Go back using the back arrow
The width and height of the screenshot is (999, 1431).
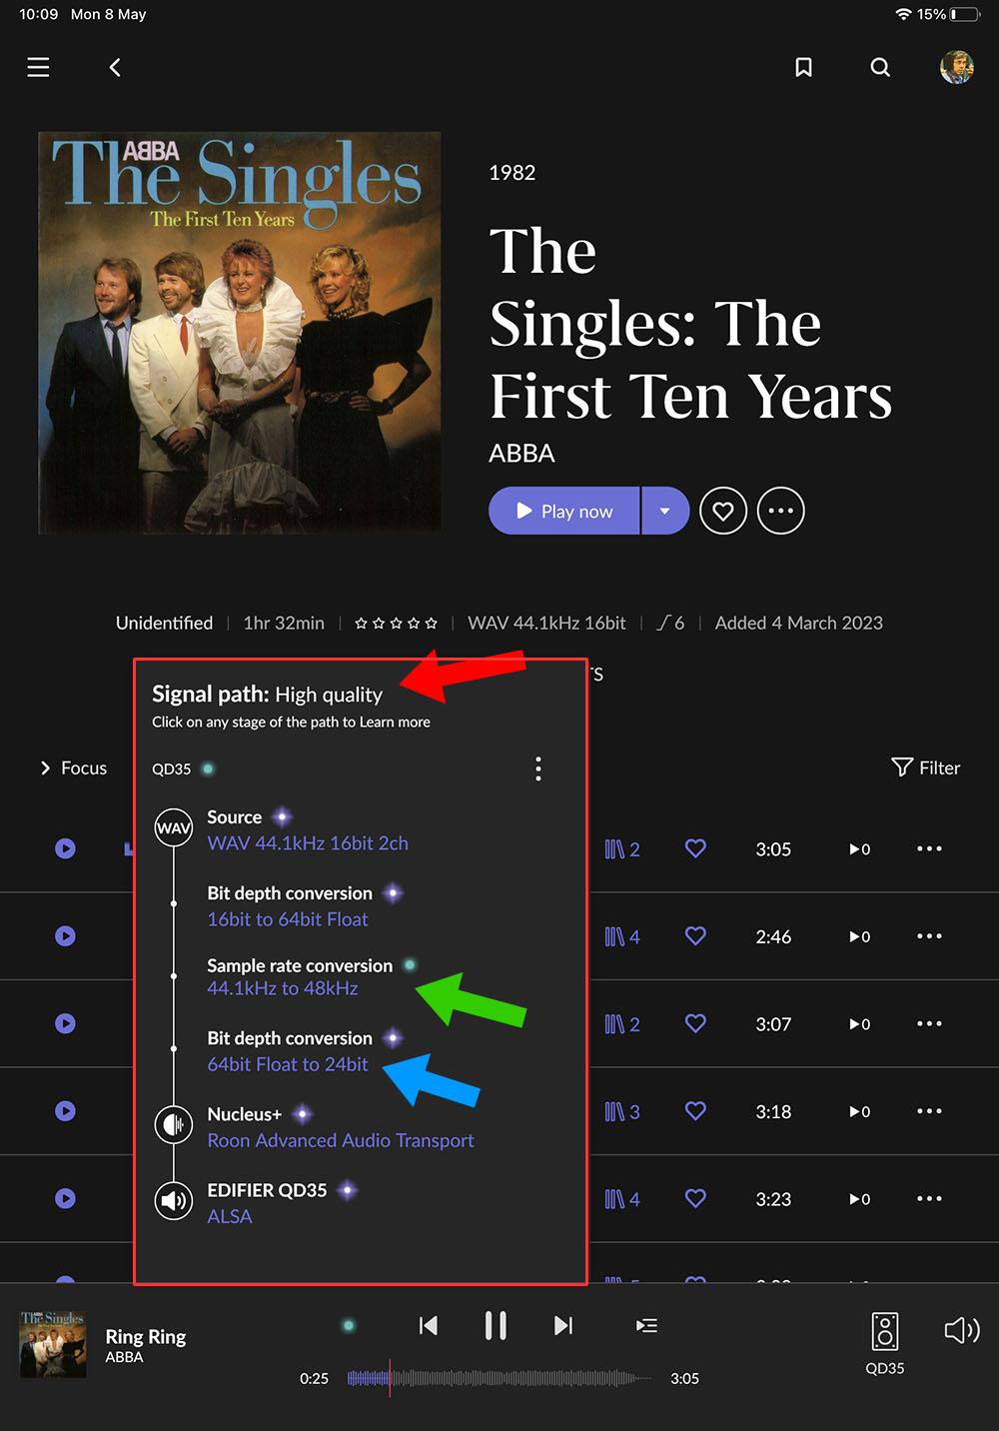tap(115, 67)
